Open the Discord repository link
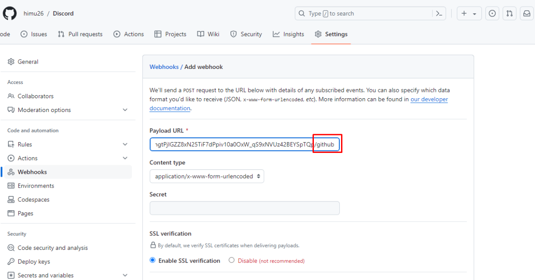This screenshot has height=280, width=535. pyautogui.click(x=63, y=13)
